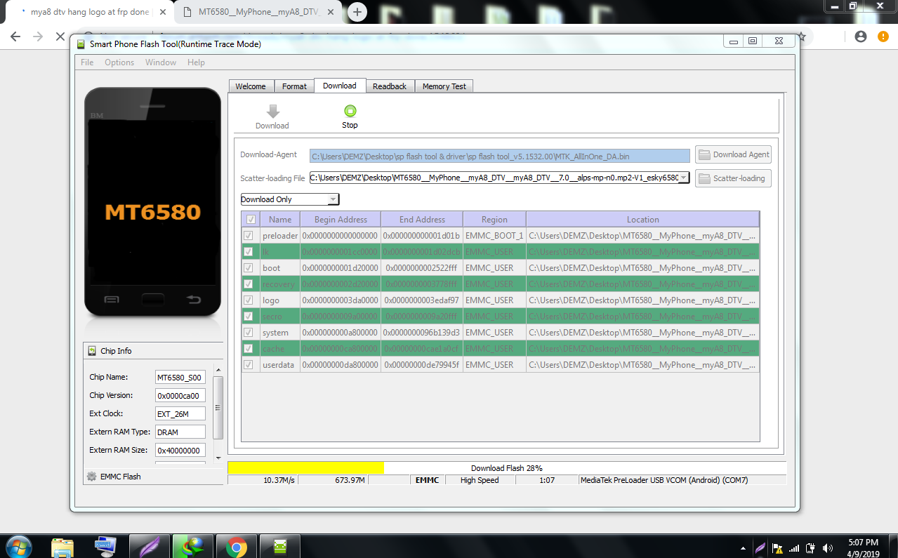Open Action Center flag tray icon
The width and height of the screenshot is (898, 558).
(777, 547)
